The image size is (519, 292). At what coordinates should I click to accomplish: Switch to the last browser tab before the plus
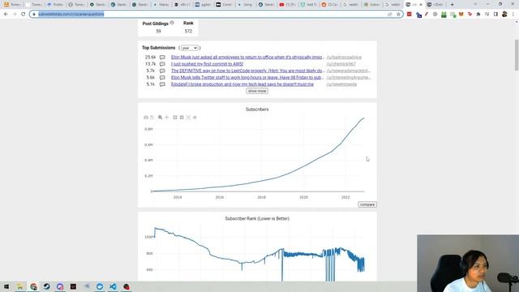pyautogui.click(x=435, y=5)
